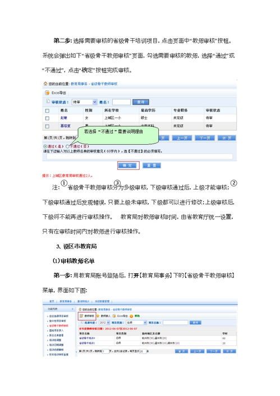280x396 pixels.
Task: Click 首页 button in lower table pagination
Action: [x=181, y=351]
